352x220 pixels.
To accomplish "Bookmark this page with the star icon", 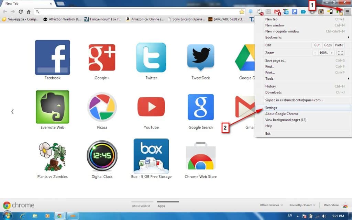I will click(x=242, y=12).
